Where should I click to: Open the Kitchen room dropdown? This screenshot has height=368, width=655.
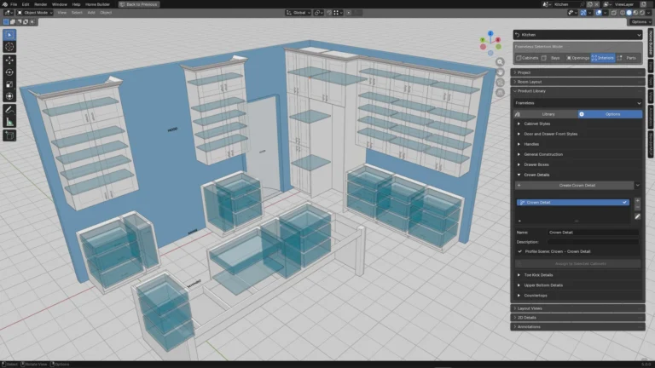click(x=577, y=35)
